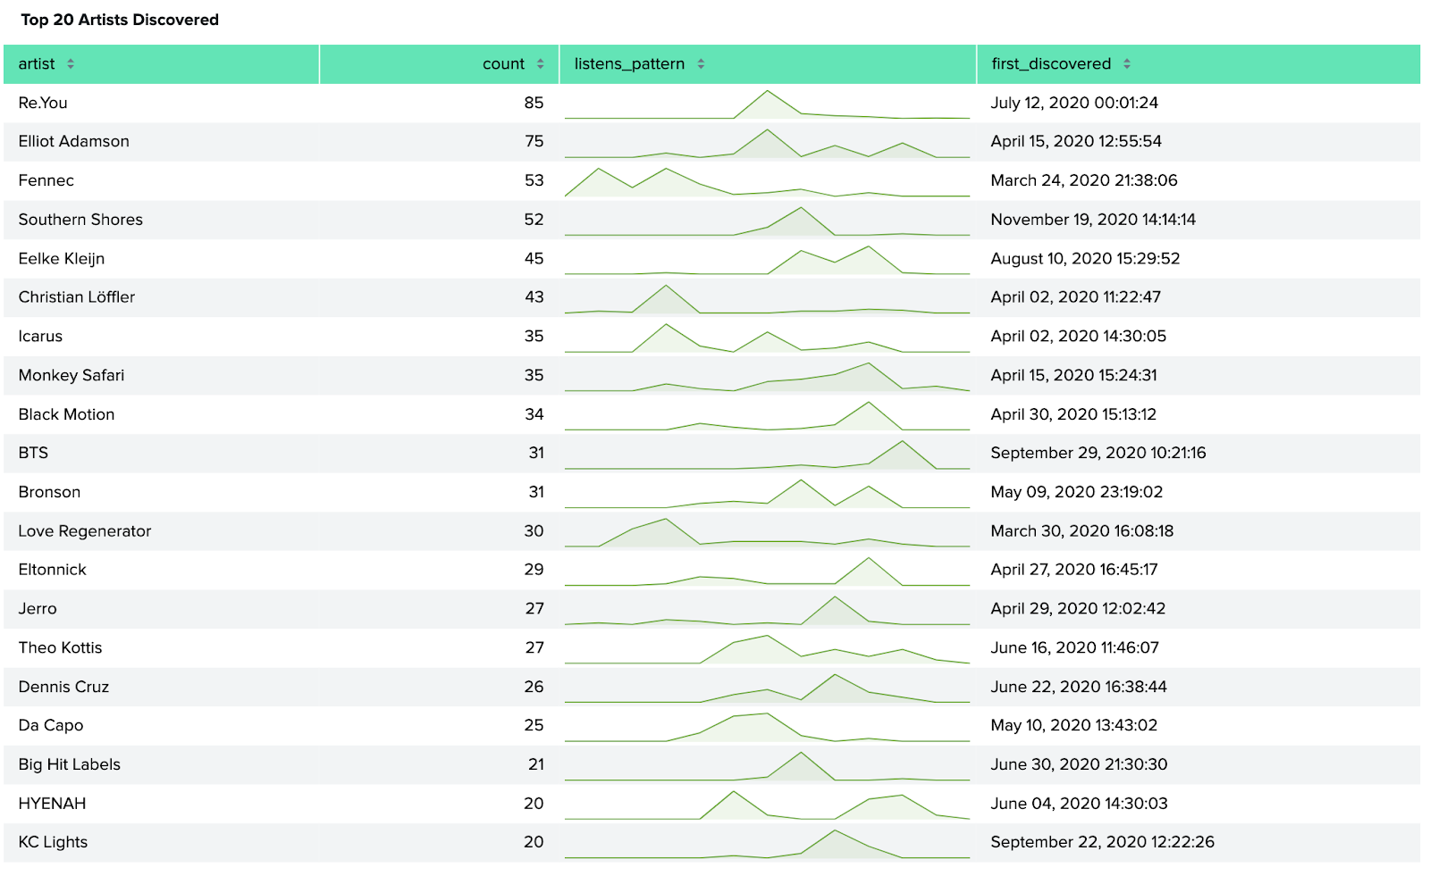
Task: Click date April 02, 2020 14:30:05
Action: pos(1079,337)
